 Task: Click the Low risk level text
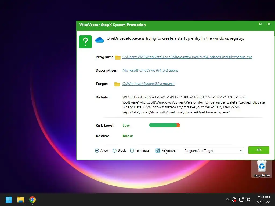126,125
